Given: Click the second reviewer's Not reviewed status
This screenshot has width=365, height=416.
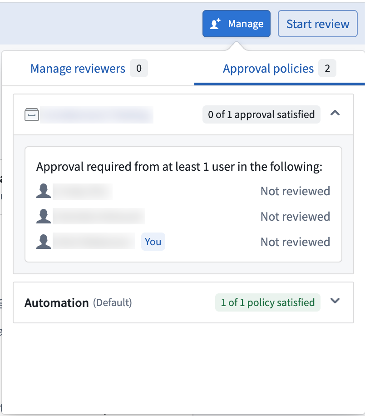Looking at the screenshot, I should (x=295, y=217).
